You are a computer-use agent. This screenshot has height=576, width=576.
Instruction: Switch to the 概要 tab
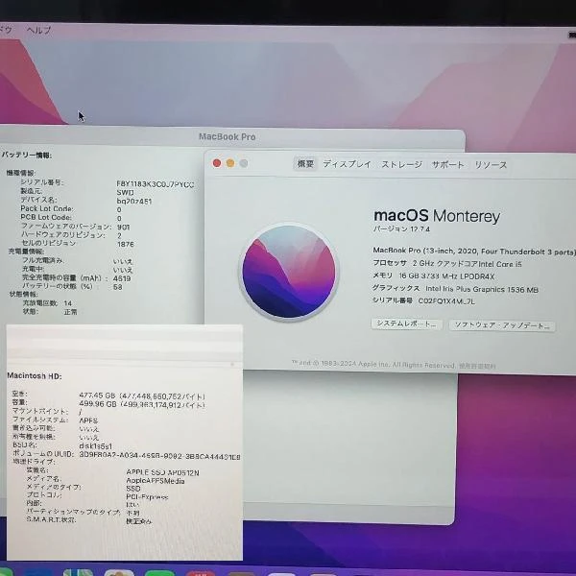point(305,164)
